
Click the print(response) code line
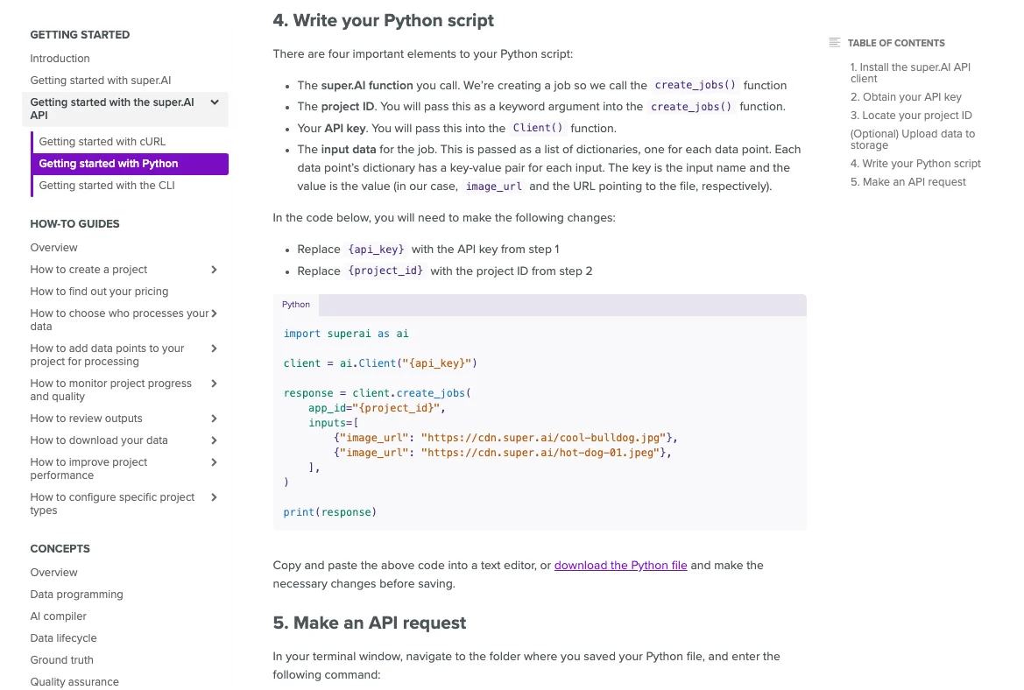pos(329,512)
